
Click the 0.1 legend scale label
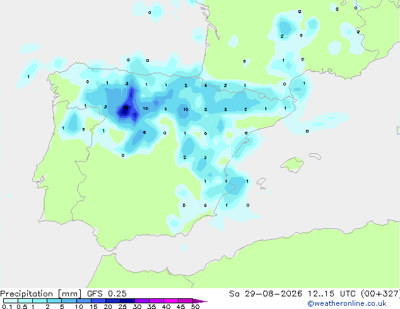[x=7, y=306]
